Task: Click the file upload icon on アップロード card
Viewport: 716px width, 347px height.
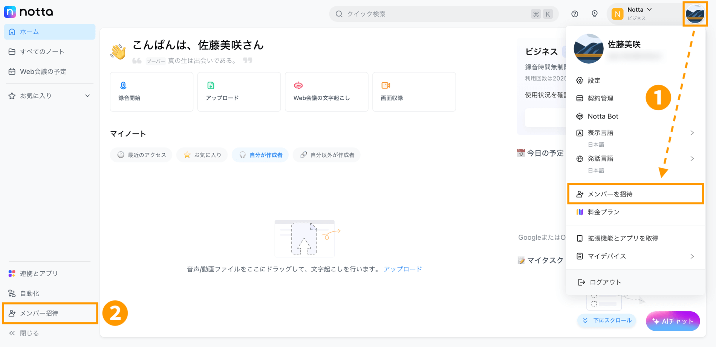Action: (211, 85)
